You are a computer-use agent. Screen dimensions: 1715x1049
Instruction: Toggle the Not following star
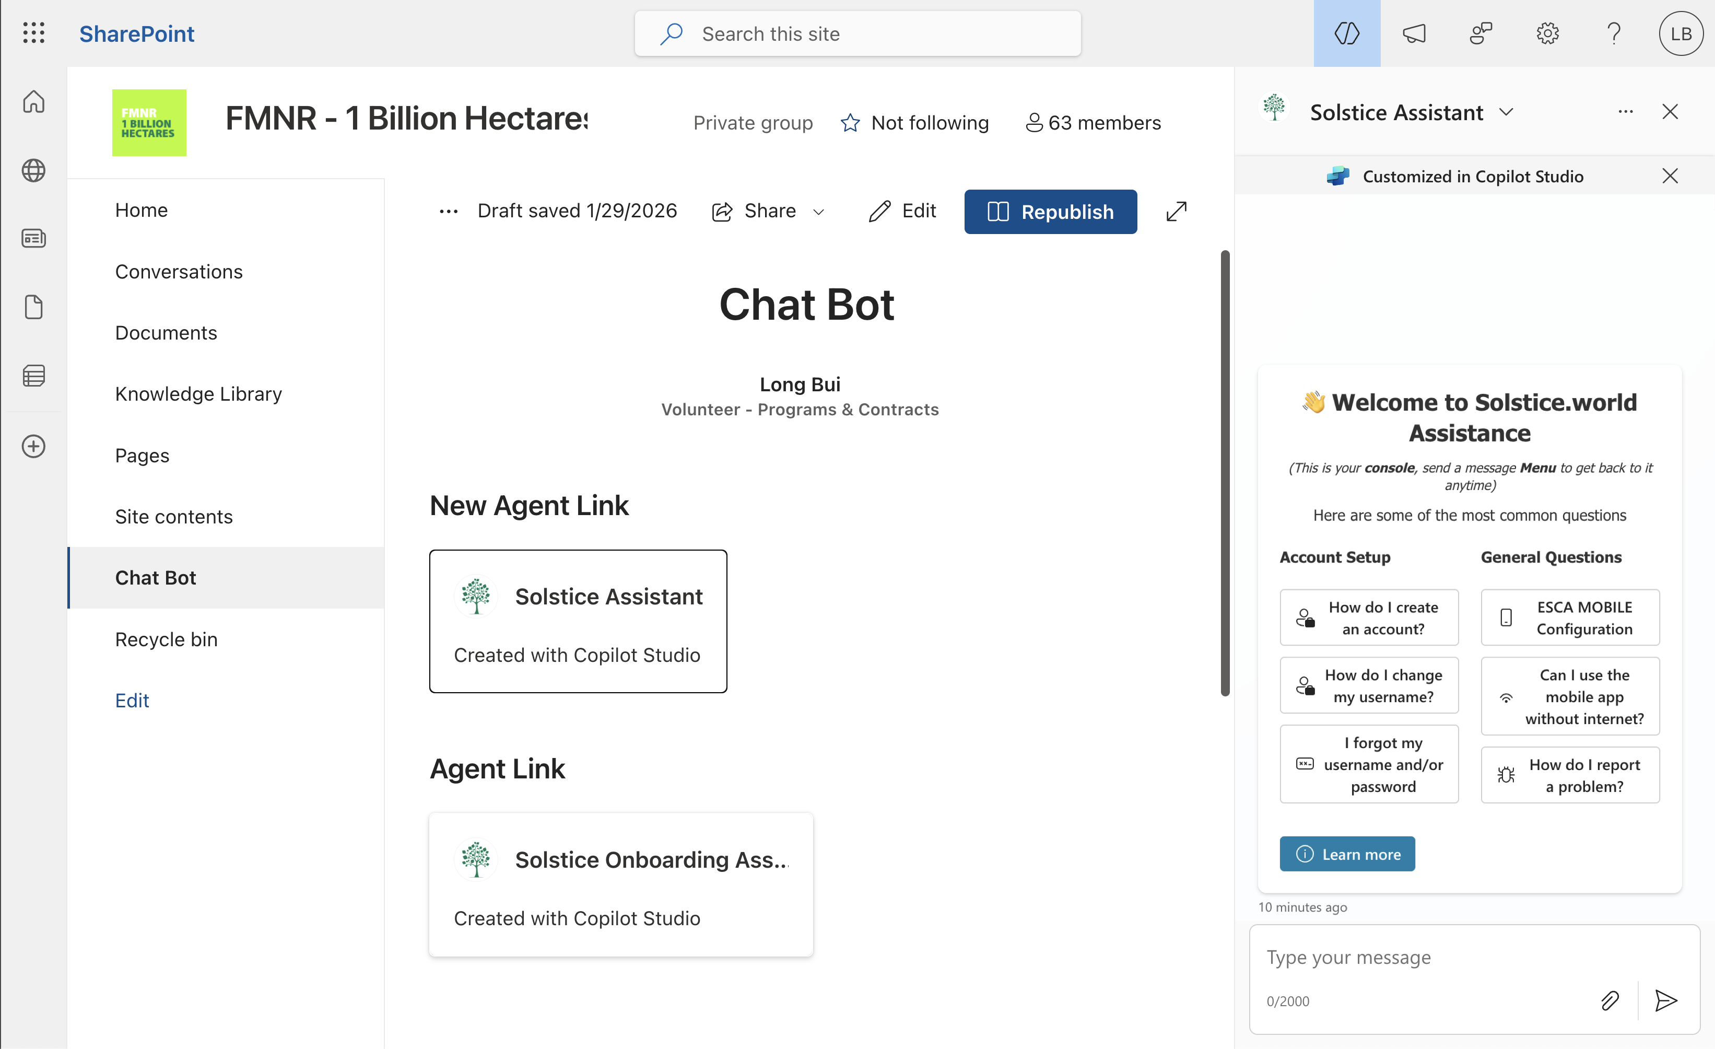click(850, 123)
